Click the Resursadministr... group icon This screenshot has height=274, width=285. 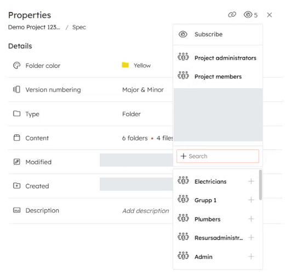pos(183,237)
